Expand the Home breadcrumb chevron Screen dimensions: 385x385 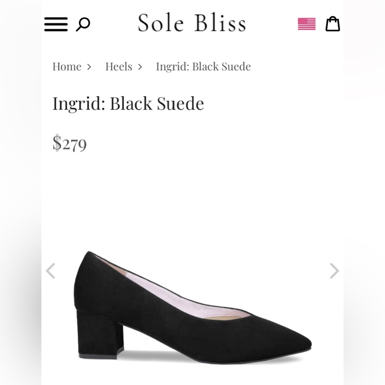[x=90, y=67]
